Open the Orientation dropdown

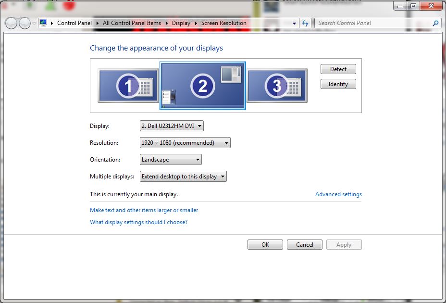click(x=171, y=160)
